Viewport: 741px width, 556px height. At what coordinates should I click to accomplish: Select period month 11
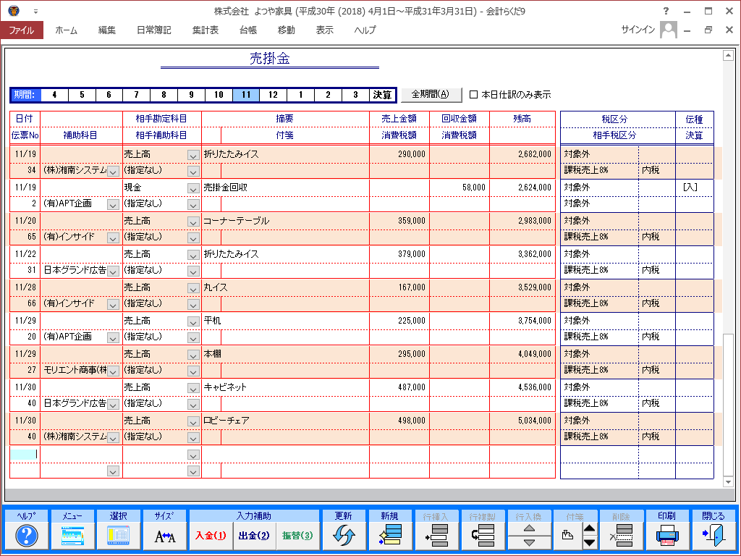coord(246,95)
